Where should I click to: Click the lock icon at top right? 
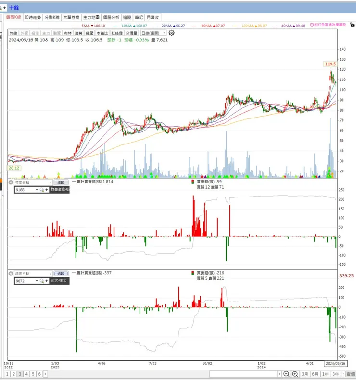[352, 25]
